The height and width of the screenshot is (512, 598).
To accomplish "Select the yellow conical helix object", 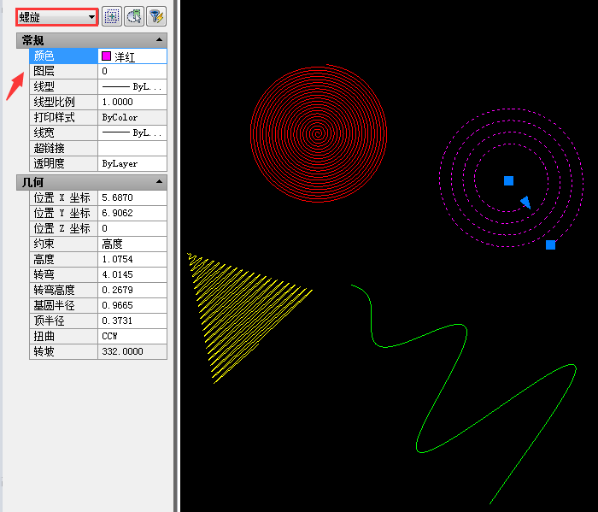I will pos(248,316).
